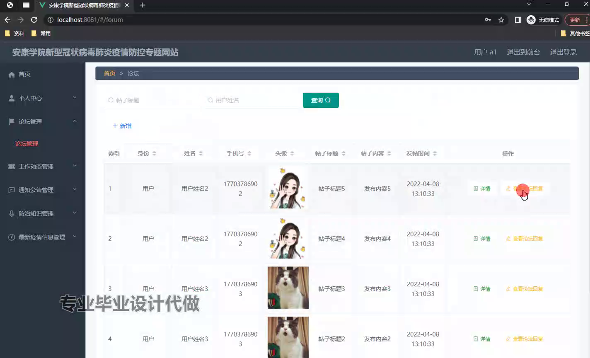Image resolution: width=590 pixels, height=358 pixels.
Task: Expand the 最新疫情信息管理 sidebar menu
Action: click(43, 237)
